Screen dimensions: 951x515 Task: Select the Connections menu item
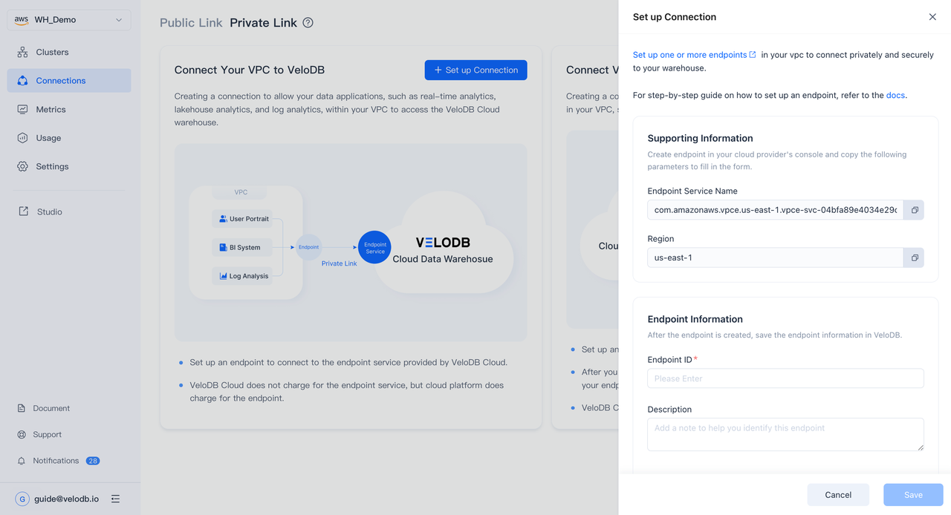coord(61,81)
